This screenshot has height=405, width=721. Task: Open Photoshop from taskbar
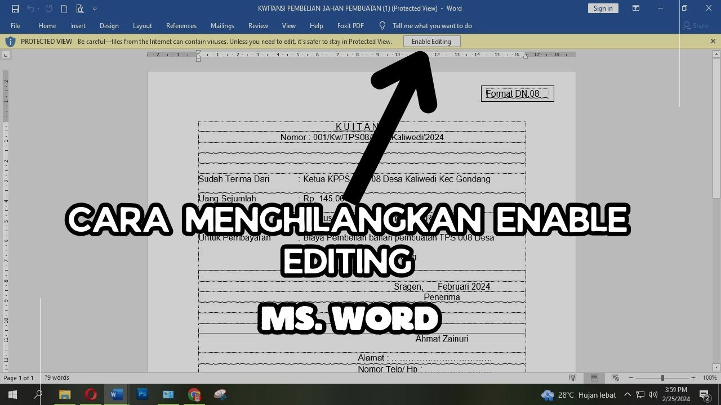143,395
